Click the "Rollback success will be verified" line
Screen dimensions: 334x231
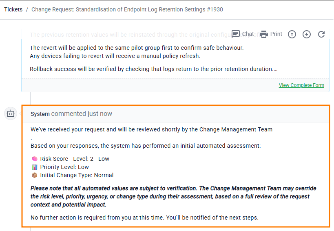coord(153,69)
